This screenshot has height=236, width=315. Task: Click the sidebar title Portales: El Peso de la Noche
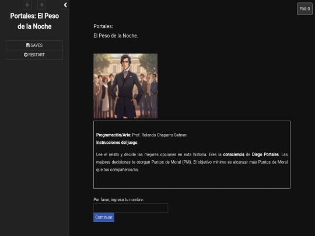pyautogui.click(x=34, y=21)
